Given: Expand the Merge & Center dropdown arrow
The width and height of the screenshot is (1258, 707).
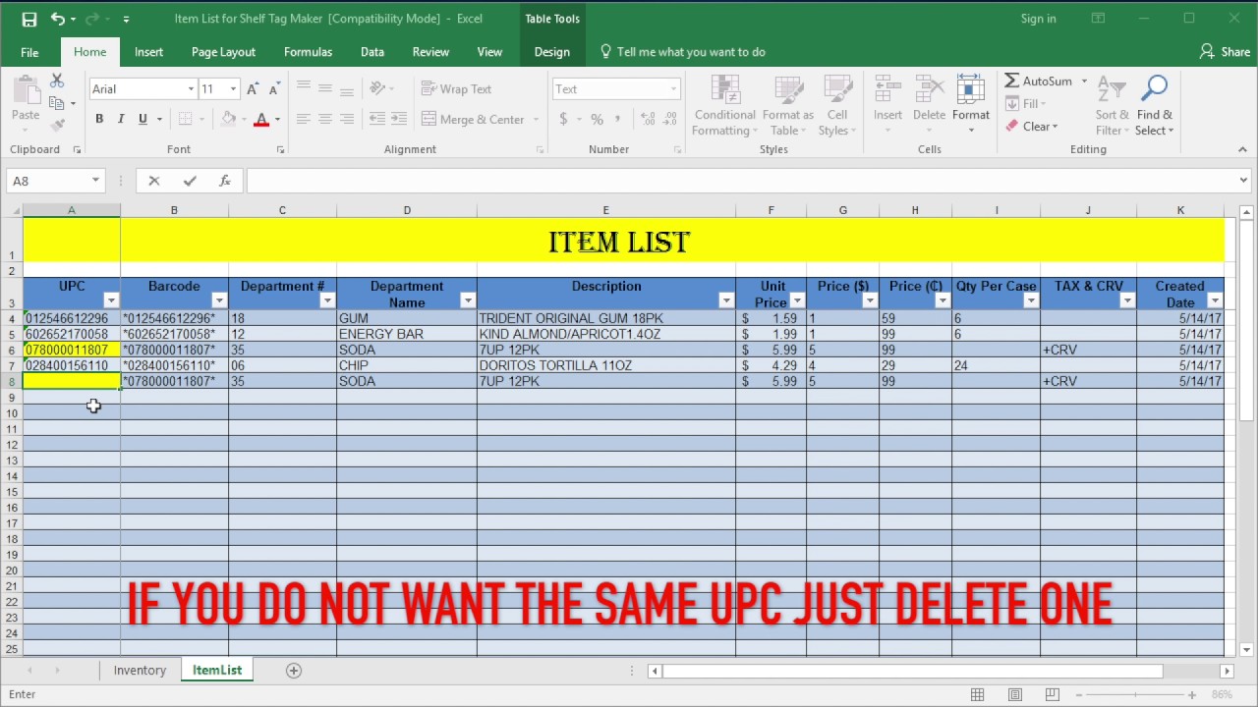Looking at the screenshot, I should [x=536, y=120].
